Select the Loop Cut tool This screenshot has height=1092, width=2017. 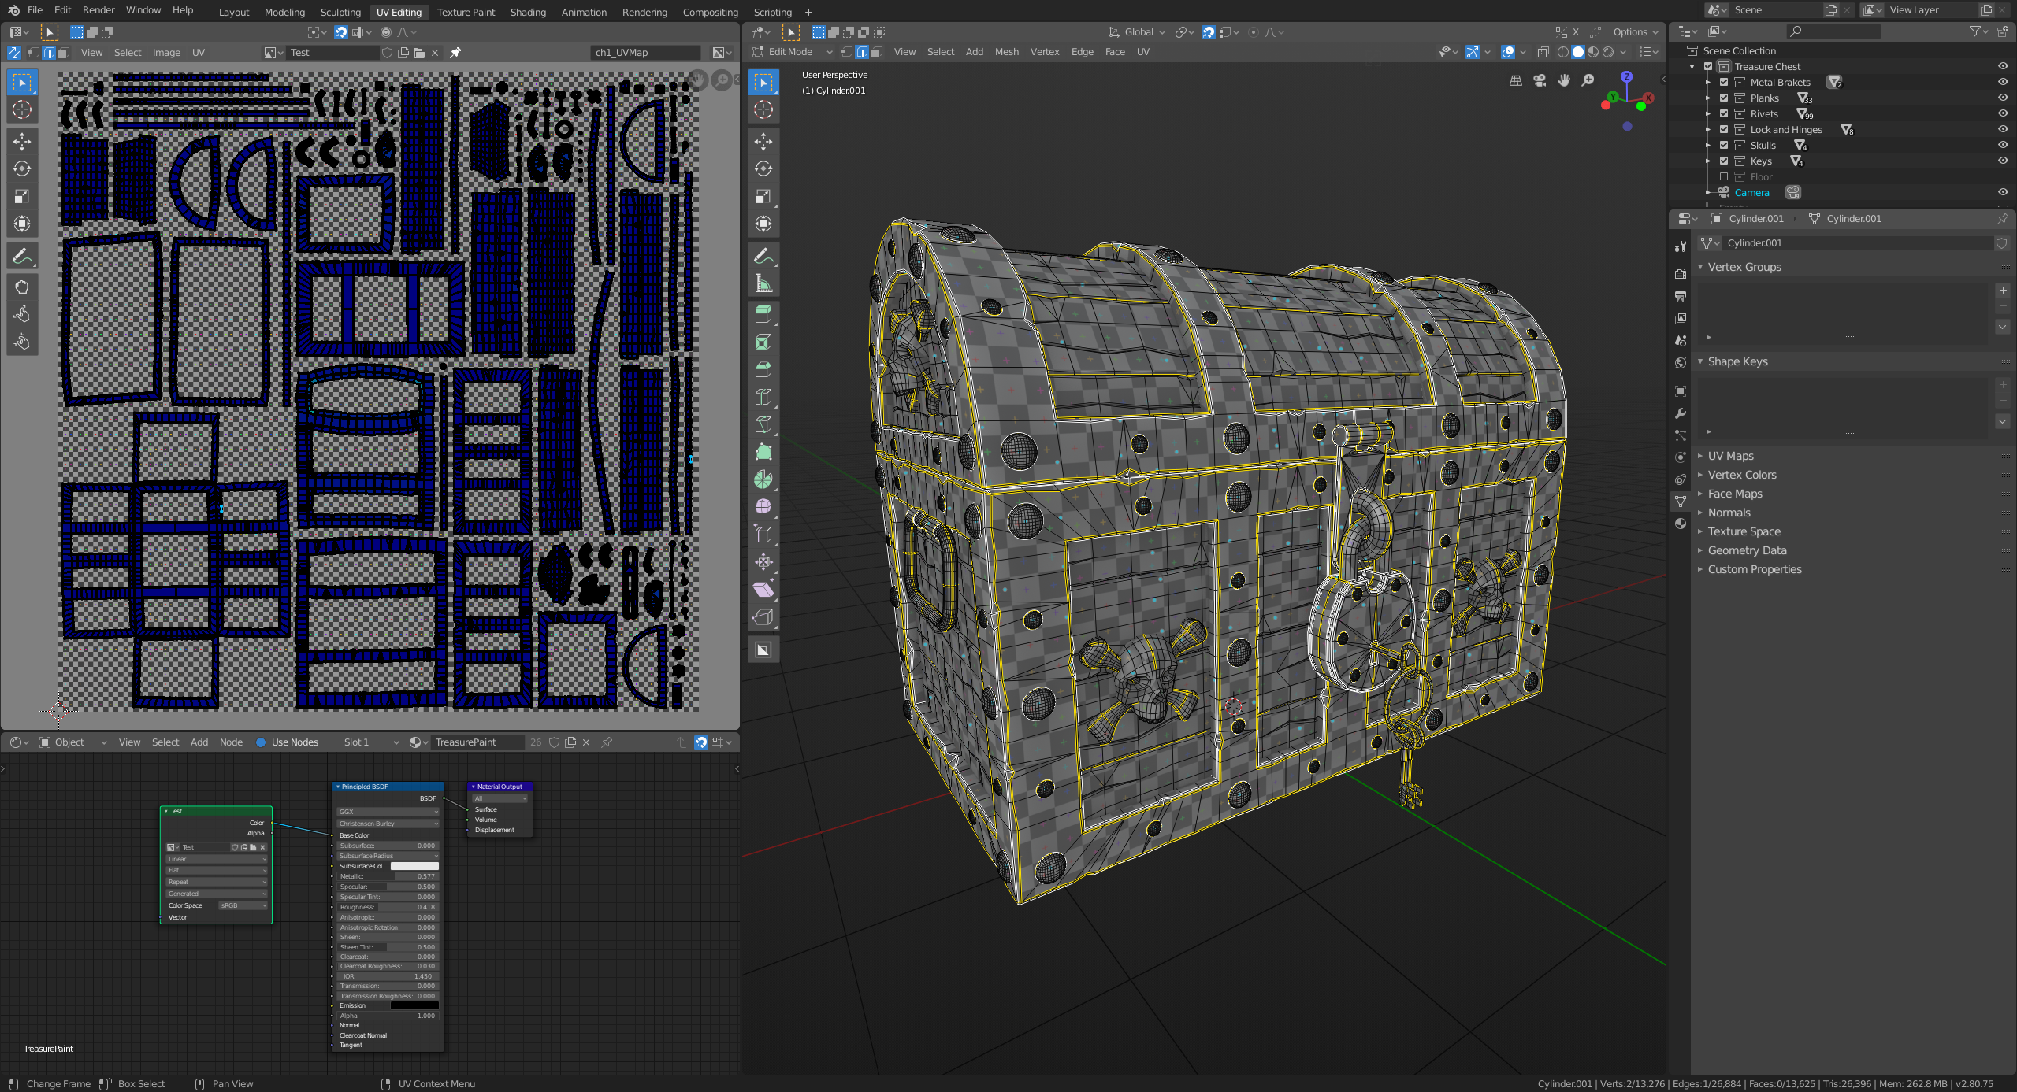pos(763,397)
